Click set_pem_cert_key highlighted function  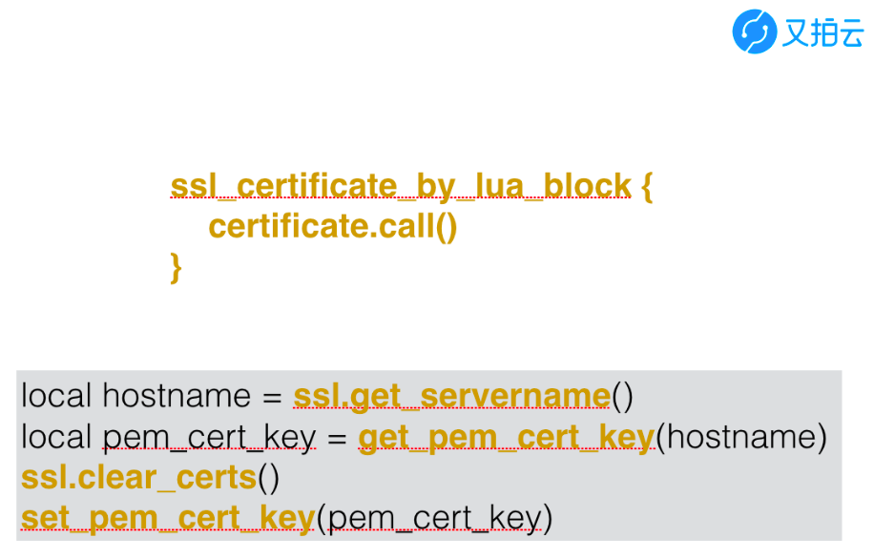click(168, 519)
